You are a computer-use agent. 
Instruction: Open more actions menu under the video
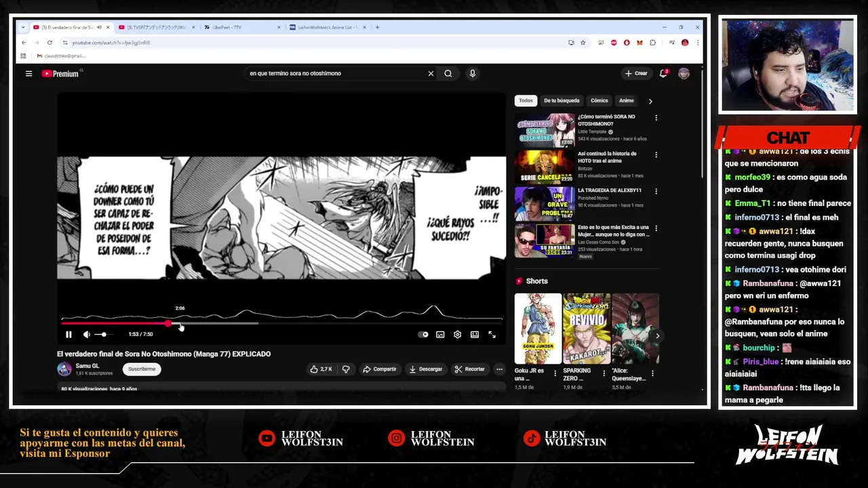(x=500, y=369)
